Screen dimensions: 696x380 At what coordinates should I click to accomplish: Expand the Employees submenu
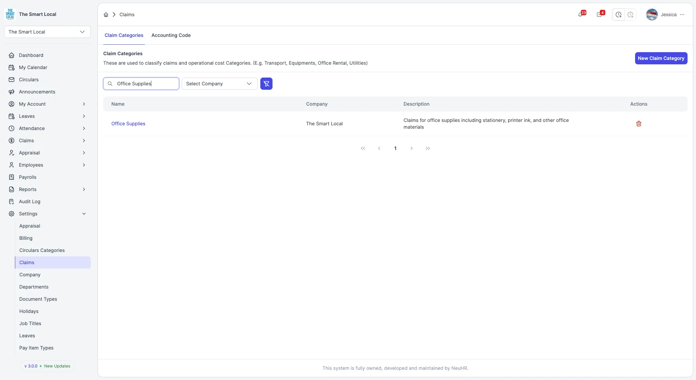click(84, 165)
